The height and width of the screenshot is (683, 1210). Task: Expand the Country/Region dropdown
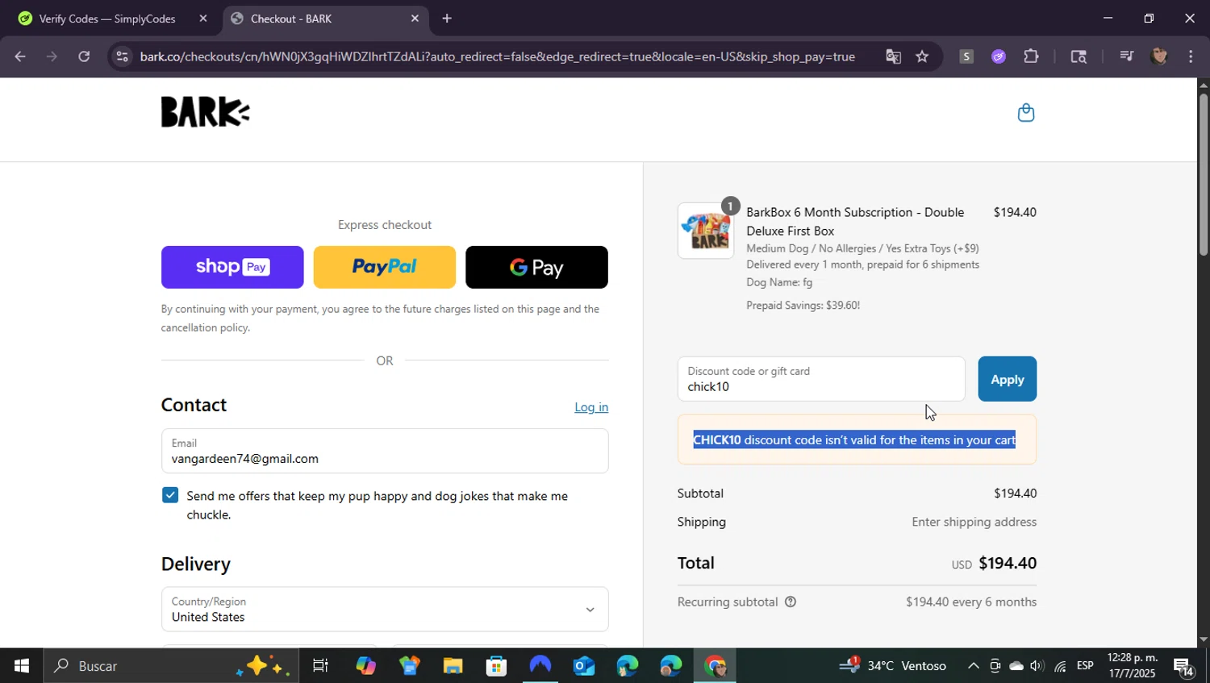385,610
